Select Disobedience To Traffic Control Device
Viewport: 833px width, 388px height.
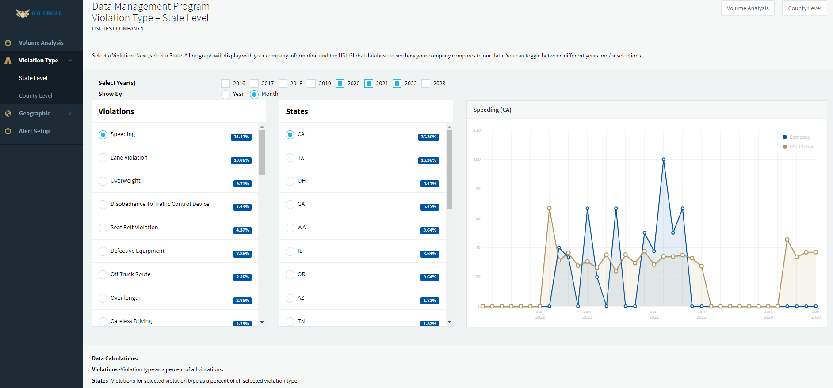click(103, 205)
